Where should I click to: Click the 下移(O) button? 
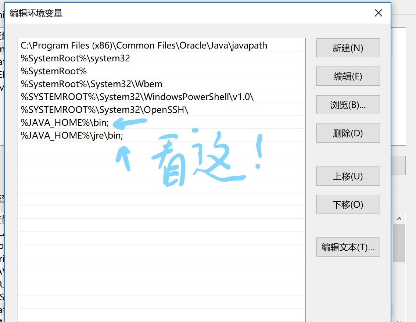pyautogui.click(x=348, y=204)
